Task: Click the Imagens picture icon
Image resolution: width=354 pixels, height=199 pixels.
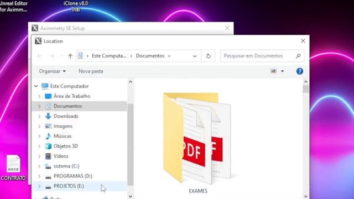Action: tap(48, 126)
